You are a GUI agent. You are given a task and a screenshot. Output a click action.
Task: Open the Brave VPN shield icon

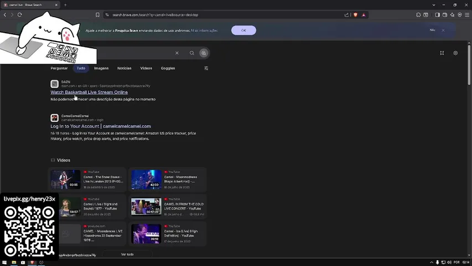[460, 15]
